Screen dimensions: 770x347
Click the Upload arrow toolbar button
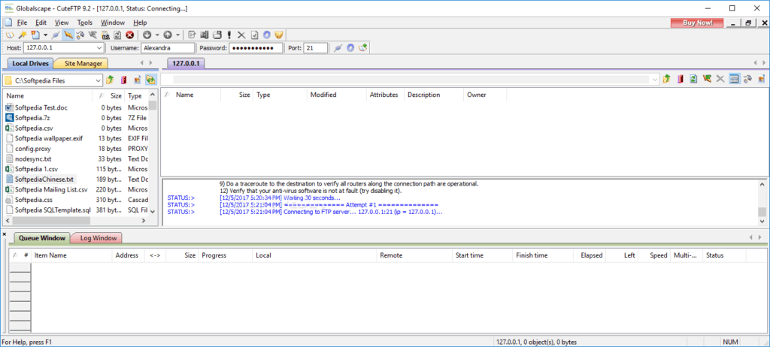click(167, 35)
